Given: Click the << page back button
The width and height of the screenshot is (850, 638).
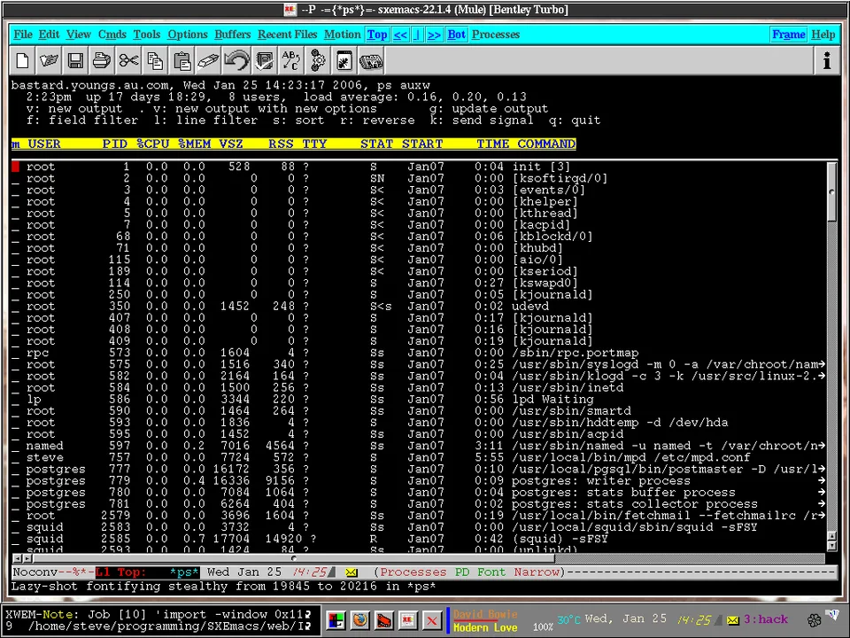Looking at the screenshot, I should click(400, 35).
